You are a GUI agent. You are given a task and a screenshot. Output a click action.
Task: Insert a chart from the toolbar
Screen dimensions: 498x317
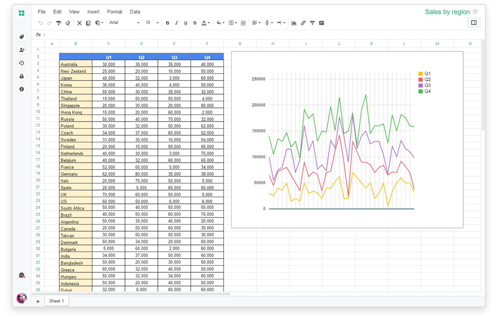[x=294, y=23]
